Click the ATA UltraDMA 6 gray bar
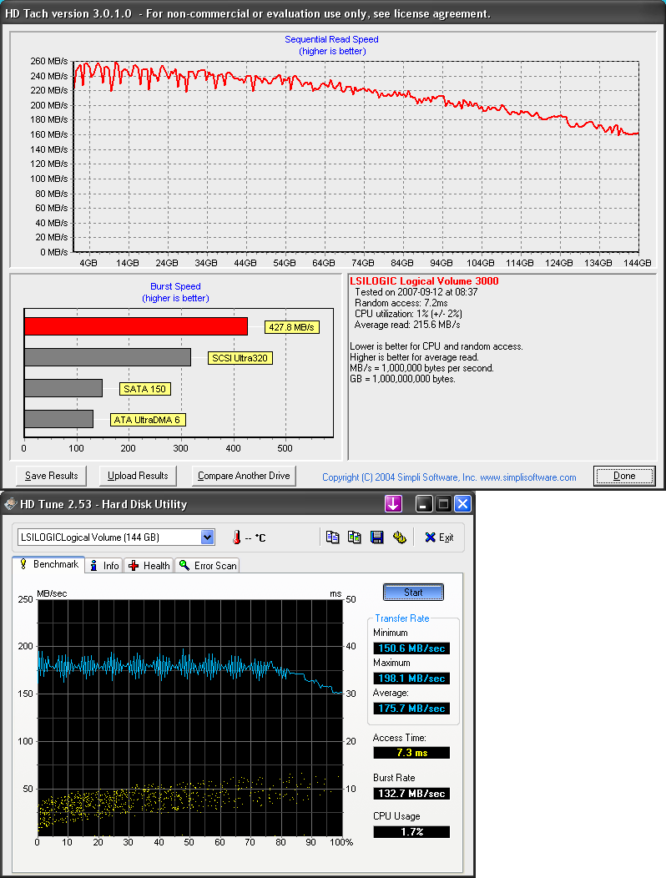Viewport: 666px width, 878px height. 58,419
